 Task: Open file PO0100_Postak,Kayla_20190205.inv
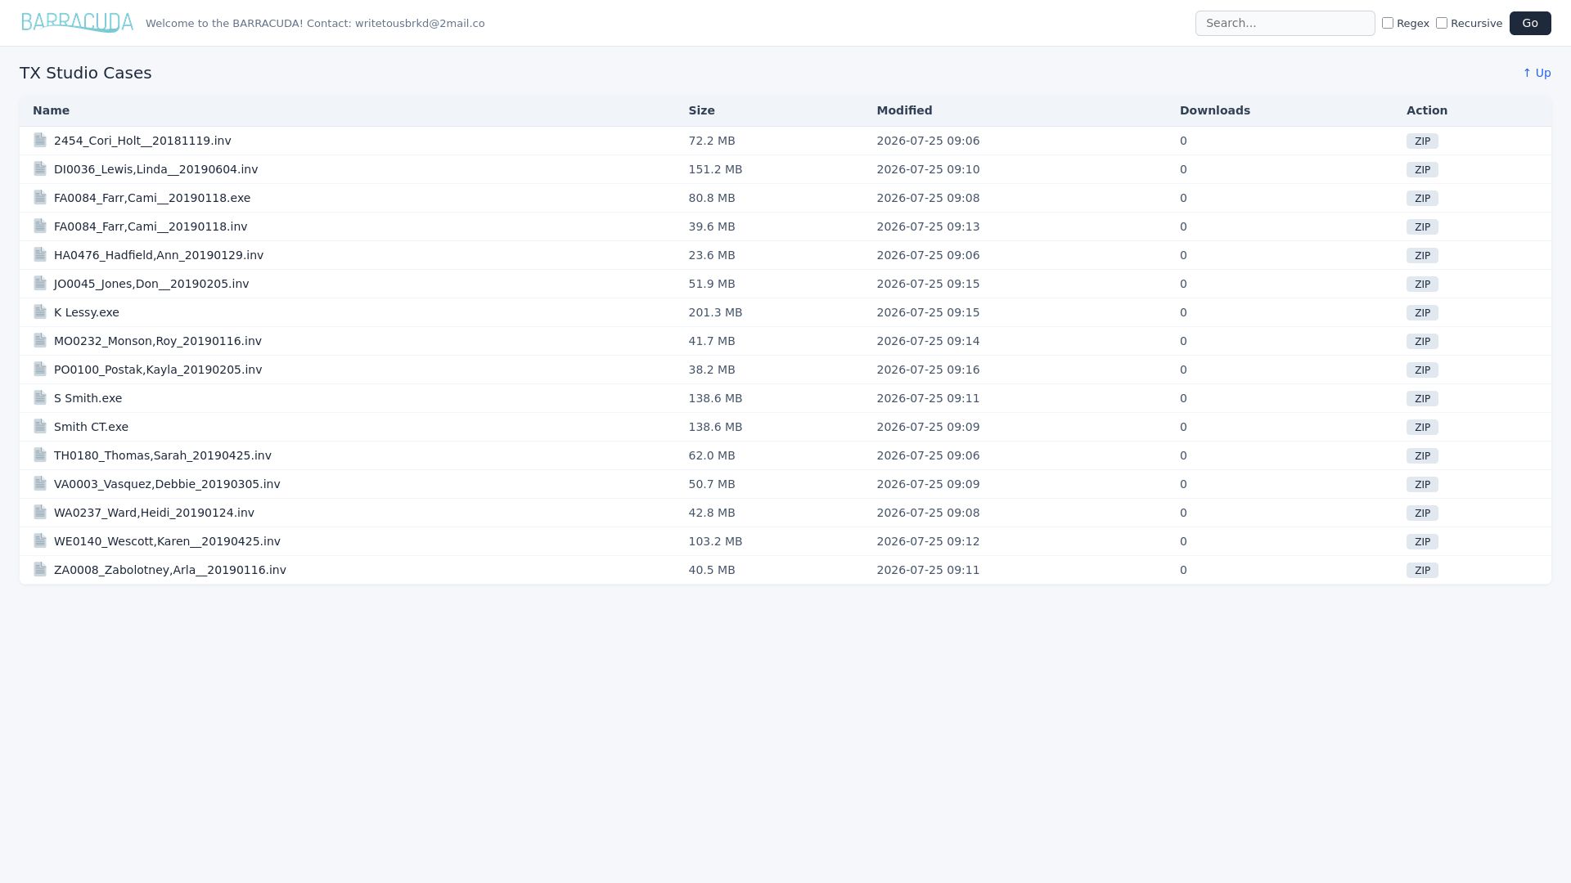pyautogui.click(x=158, y=370)
